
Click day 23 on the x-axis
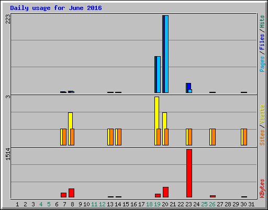pyautogui.click(x=188, y=204)
